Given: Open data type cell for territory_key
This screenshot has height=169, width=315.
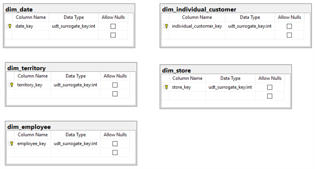Looking at the screenshot, I should [75, 85].
